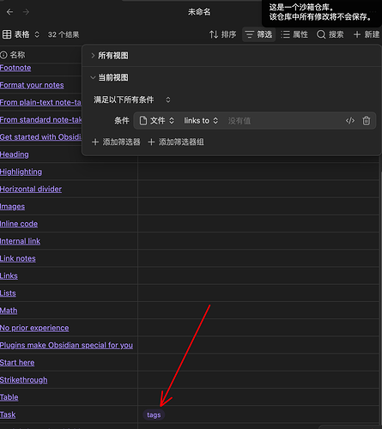Click the tags pill in Task row
382x429 pixels.
(154, 414)
